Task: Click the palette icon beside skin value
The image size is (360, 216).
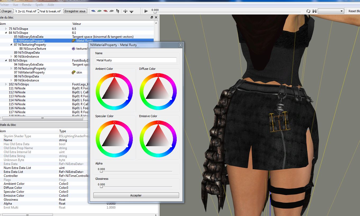Action: point(74,72)
